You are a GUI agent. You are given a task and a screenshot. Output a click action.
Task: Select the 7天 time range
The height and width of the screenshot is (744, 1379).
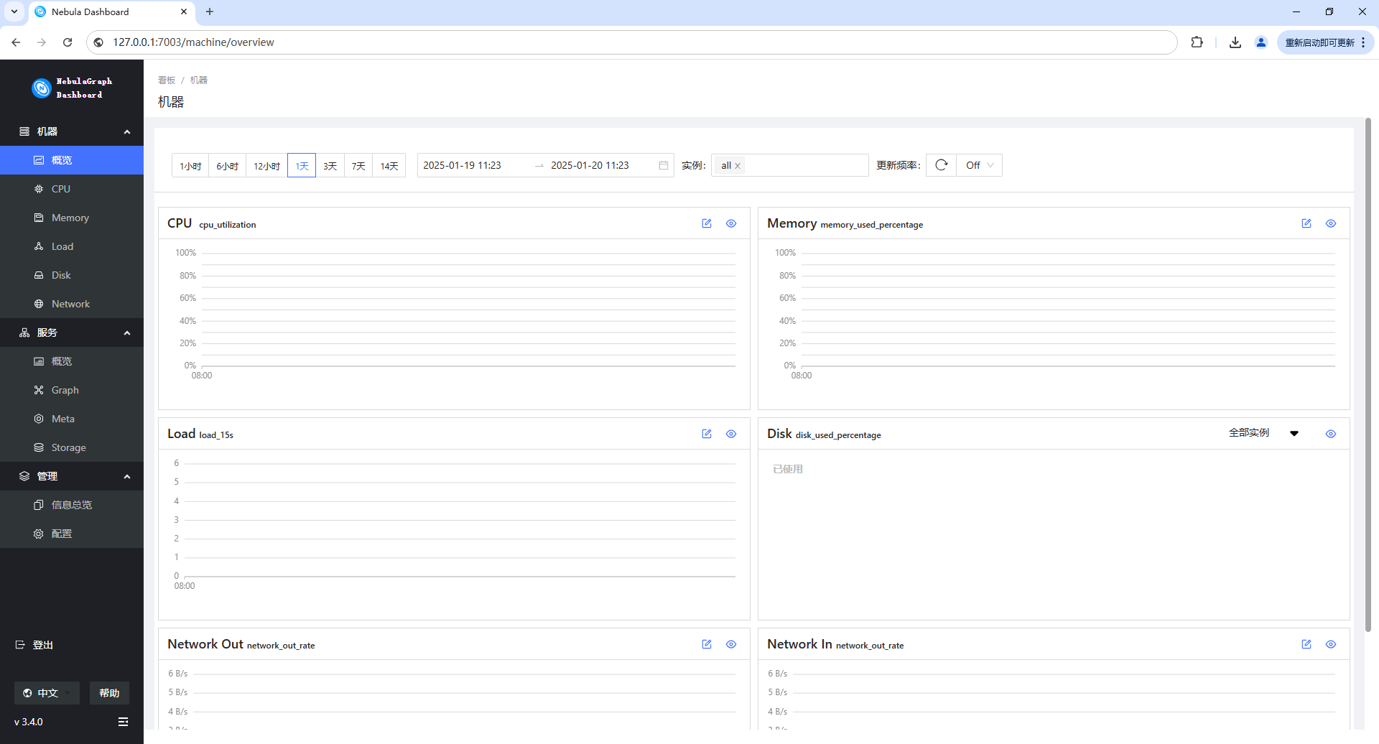click(358, 166)
